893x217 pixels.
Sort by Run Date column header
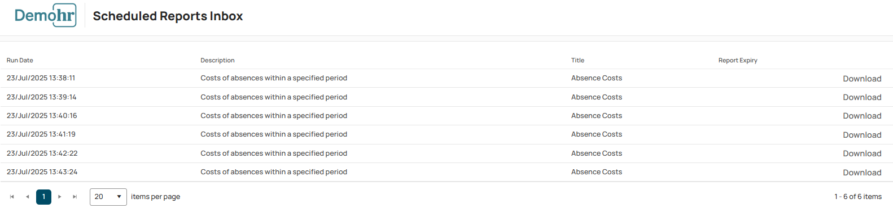point(20,60)
